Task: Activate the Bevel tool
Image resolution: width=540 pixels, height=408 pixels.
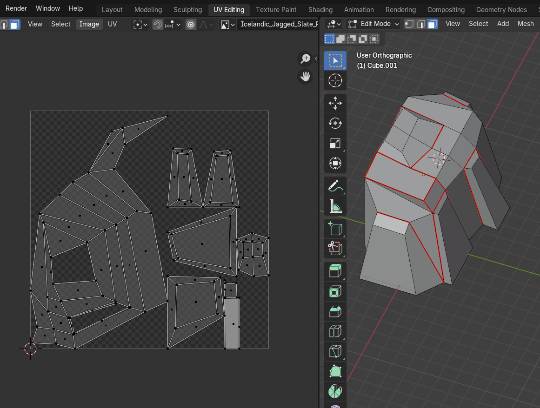Action: pos(335,311)
